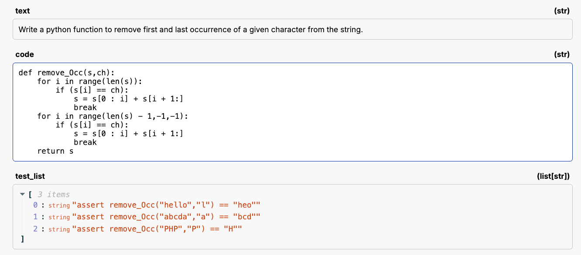The image size is (581, 255).
Task: Click the "def remove_Occ(s,ch):" code line
Action: (x=66, y=73)
